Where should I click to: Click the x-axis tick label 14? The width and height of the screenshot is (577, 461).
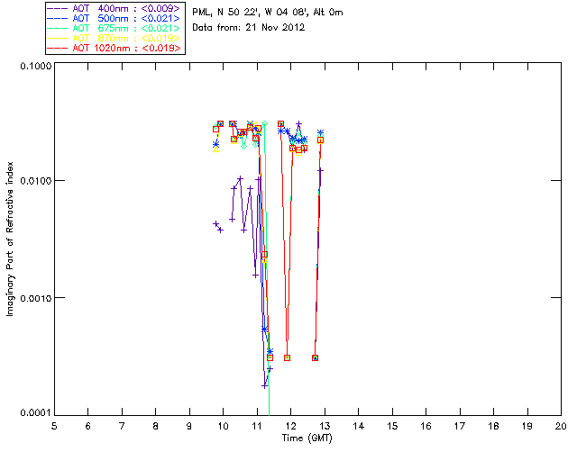coord(359,426)
